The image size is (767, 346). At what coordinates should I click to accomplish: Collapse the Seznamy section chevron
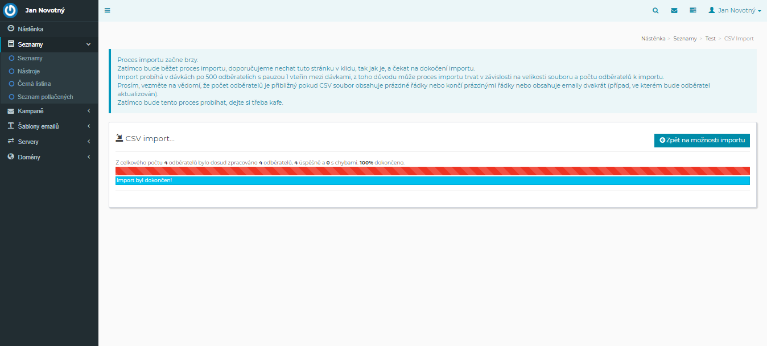[x=88, y=44]
